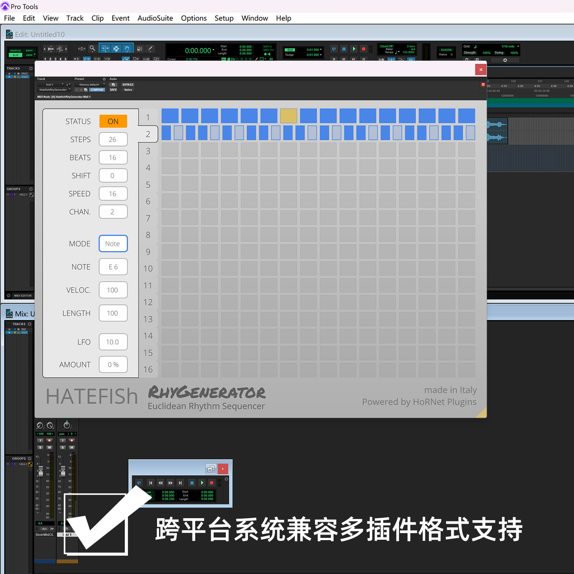Open the HatefishRhyGenerator plug-in selector dropdown
Image resolution: width=574 pixels, height=574 pixels.
54,90
